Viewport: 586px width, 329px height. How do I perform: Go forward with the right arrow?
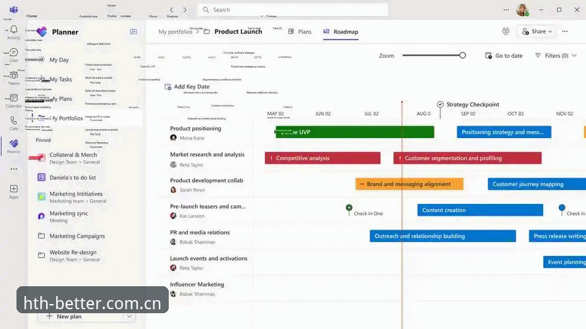pos(185,10)
